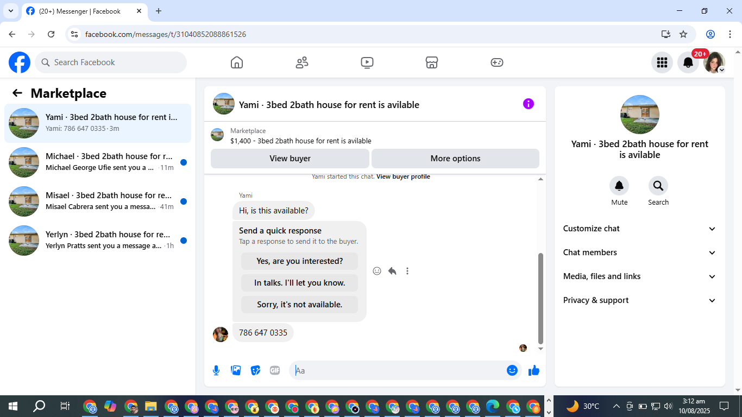Image resolution: width=742 pixels, height=417 pixels.
Task: Click the back arrow beside Marketplace
Action: click(17, 93)
